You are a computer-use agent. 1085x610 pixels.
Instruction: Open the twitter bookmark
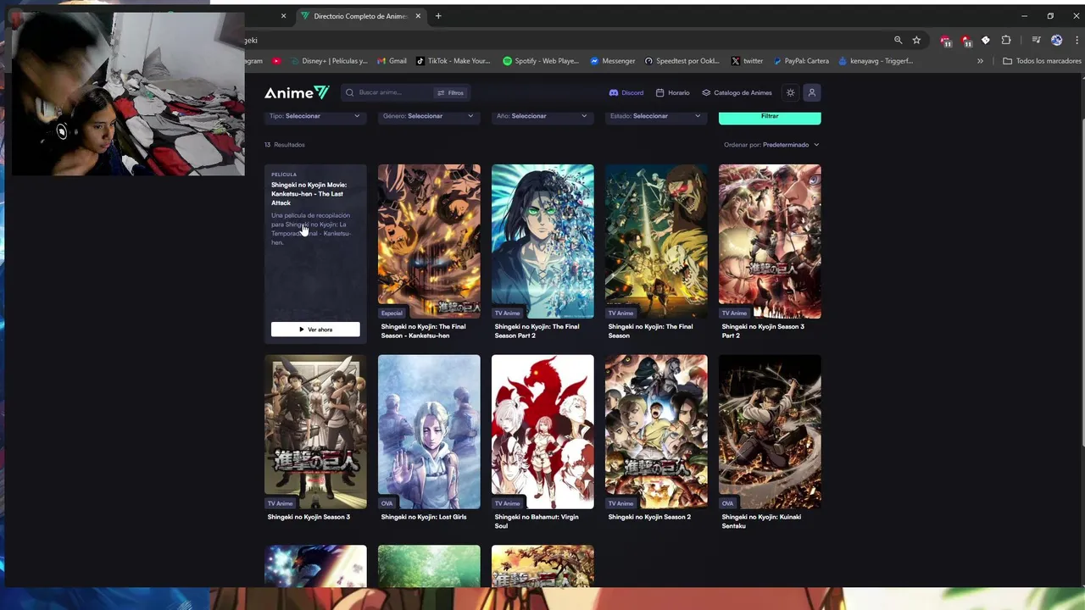coord(748,61)
